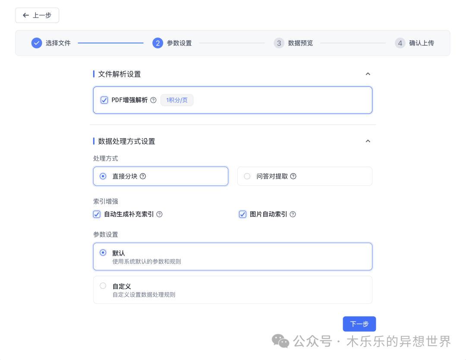Select the 自定义 parameter radio button
Viewport: 466px width, 360px height.
click(103, 286)
